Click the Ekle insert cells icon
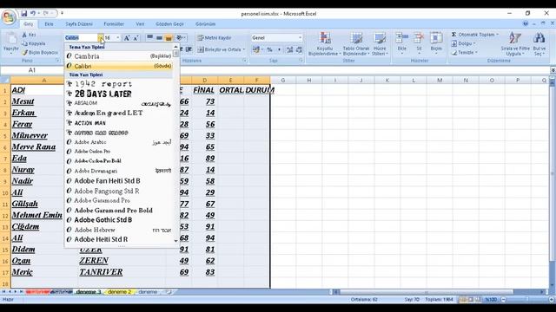 pyautogui.click(x=401, y=38)
